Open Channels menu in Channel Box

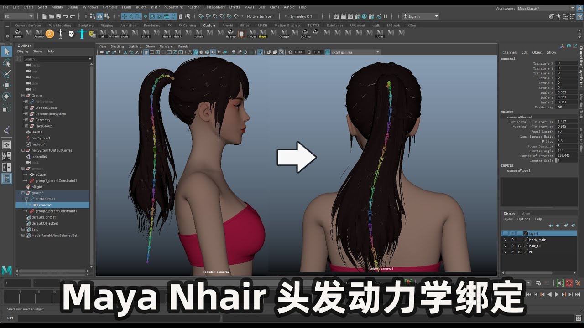pos(510,52)
